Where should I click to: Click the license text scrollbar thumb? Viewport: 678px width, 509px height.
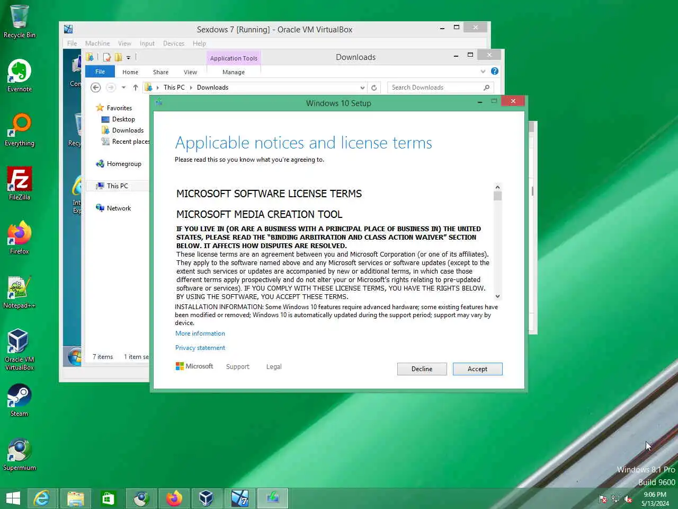pyautogui.click(x=497, y=196)
